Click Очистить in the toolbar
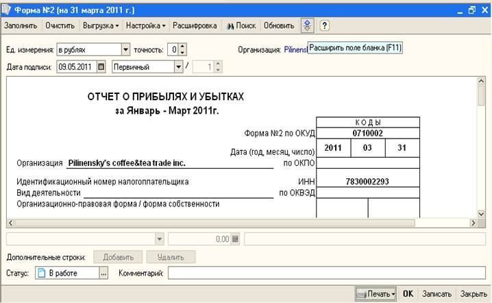Image resolution: width=492 pixels, height=303 pixels. 60,26
